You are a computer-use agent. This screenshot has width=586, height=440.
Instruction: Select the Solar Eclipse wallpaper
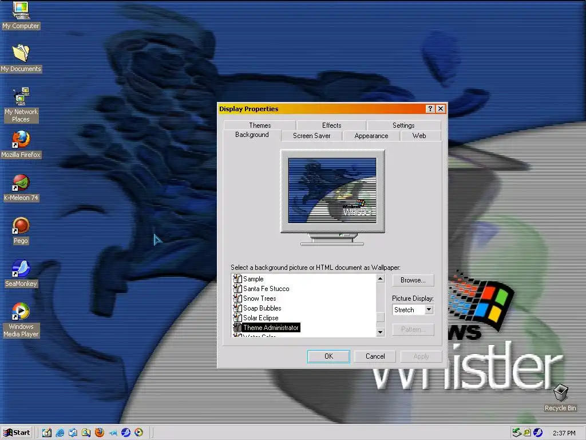click(x=260, y=318)
